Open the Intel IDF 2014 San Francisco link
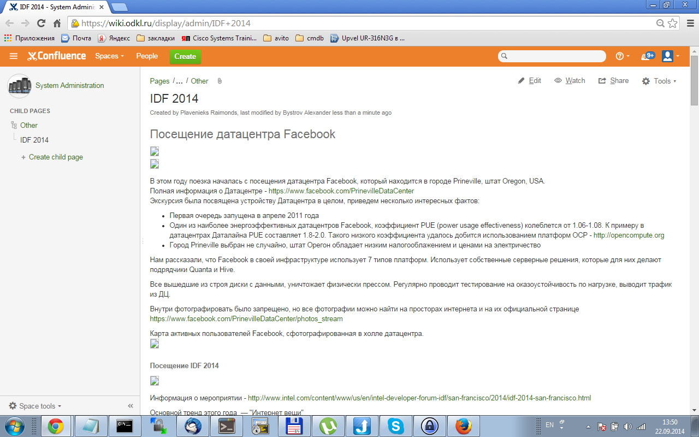 click(x=419, y=398)
